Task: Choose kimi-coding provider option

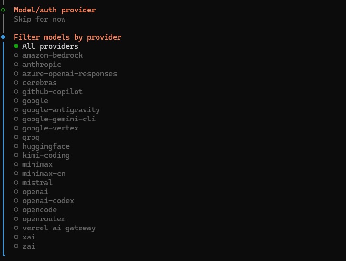Action: (x=45, y=155)
